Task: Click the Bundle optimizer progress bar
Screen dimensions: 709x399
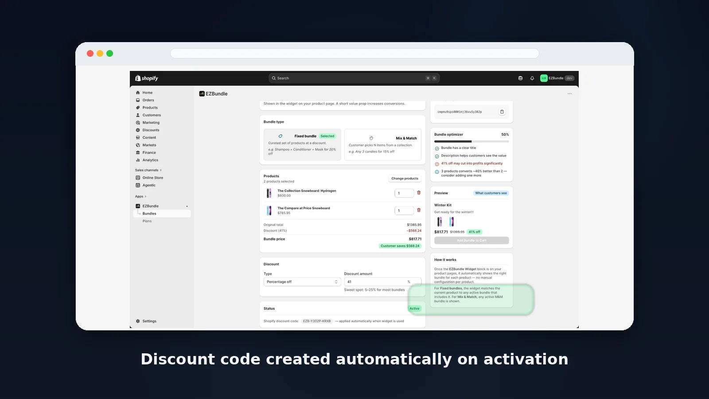Action: pyautogui.click(x=471, y=141)
